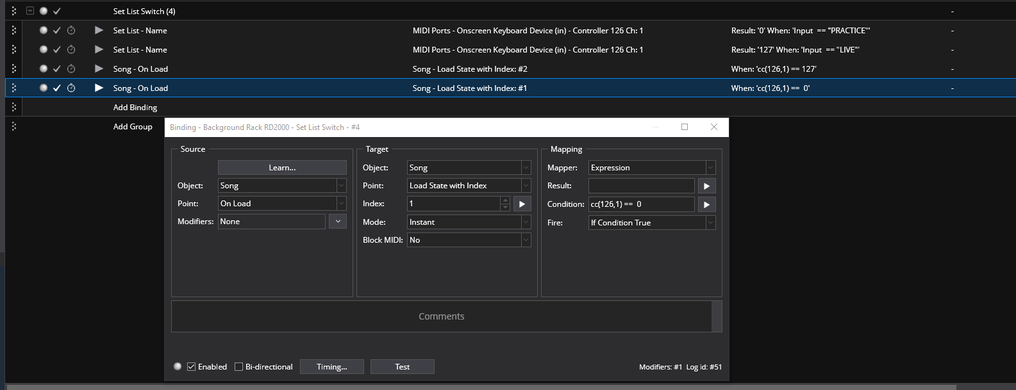
Task: Select the Add Binding row
Action: [135, 108]
